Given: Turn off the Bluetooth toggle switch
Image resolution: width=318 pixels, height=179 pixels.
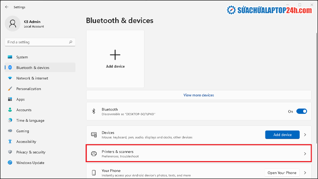Looking at the screenshot, I should click(301, 111).
